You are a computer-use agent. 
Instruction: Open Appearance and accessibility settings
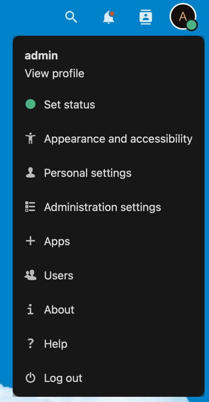pos(108,139)
